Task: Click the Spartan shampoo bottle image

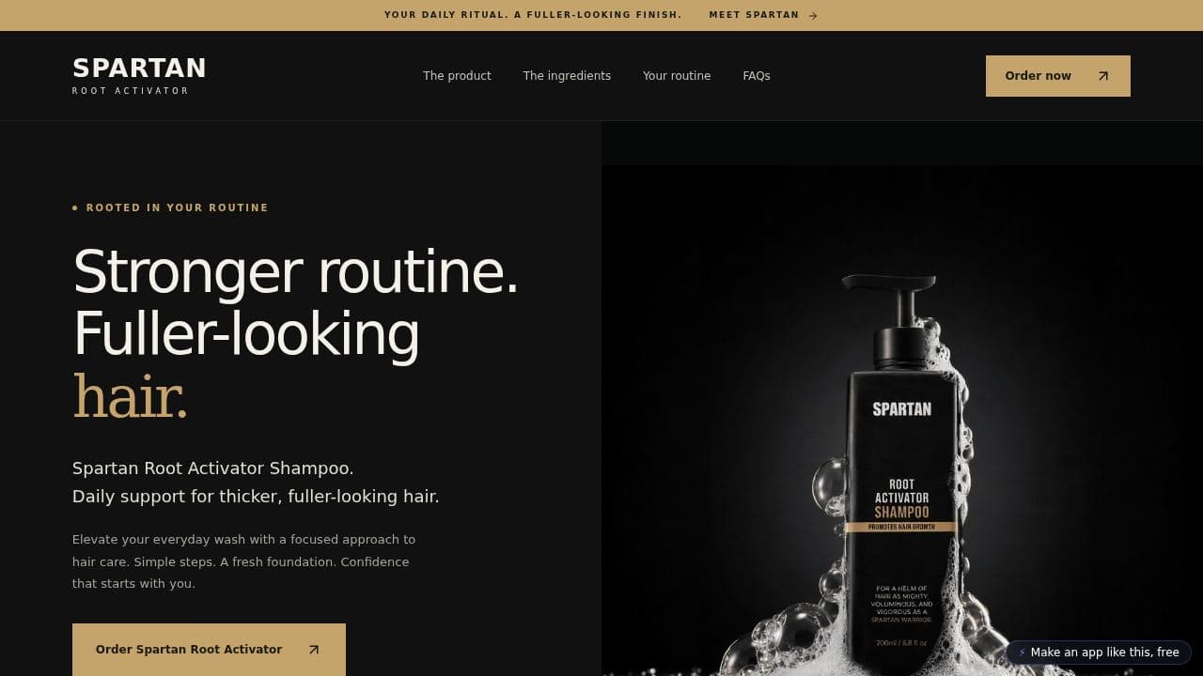Action: click(902, 421)
